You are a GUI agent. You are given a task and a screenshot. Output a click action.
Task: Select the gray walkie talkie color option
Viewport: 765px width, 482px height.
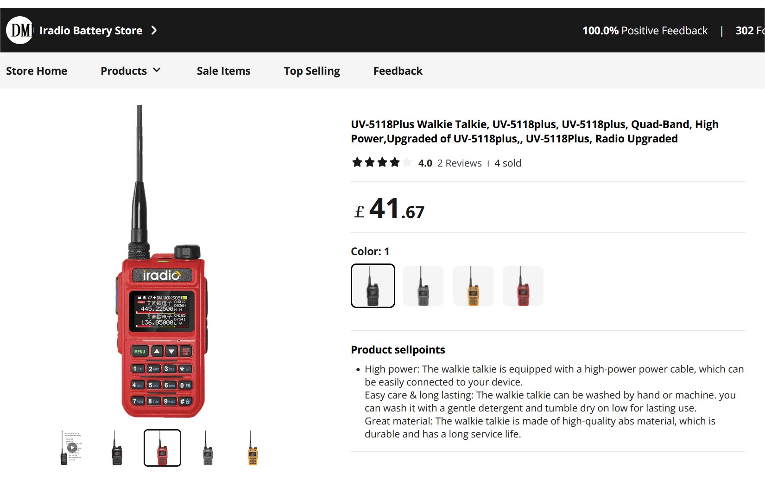pyautogui.click(x=423, y=286)
